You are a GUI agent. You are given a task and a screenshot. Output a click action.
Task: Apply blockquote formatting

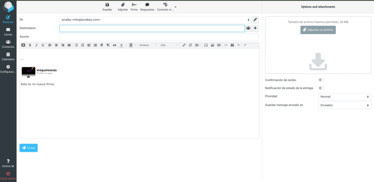[x=114, y=45]
